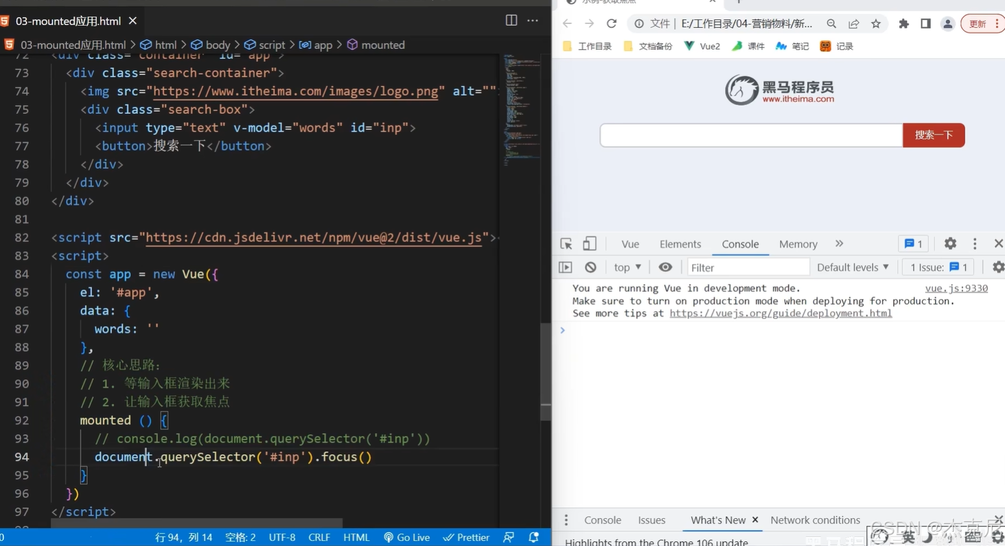
Task: Open the 课件 bookmark
Action: [748, 46]
